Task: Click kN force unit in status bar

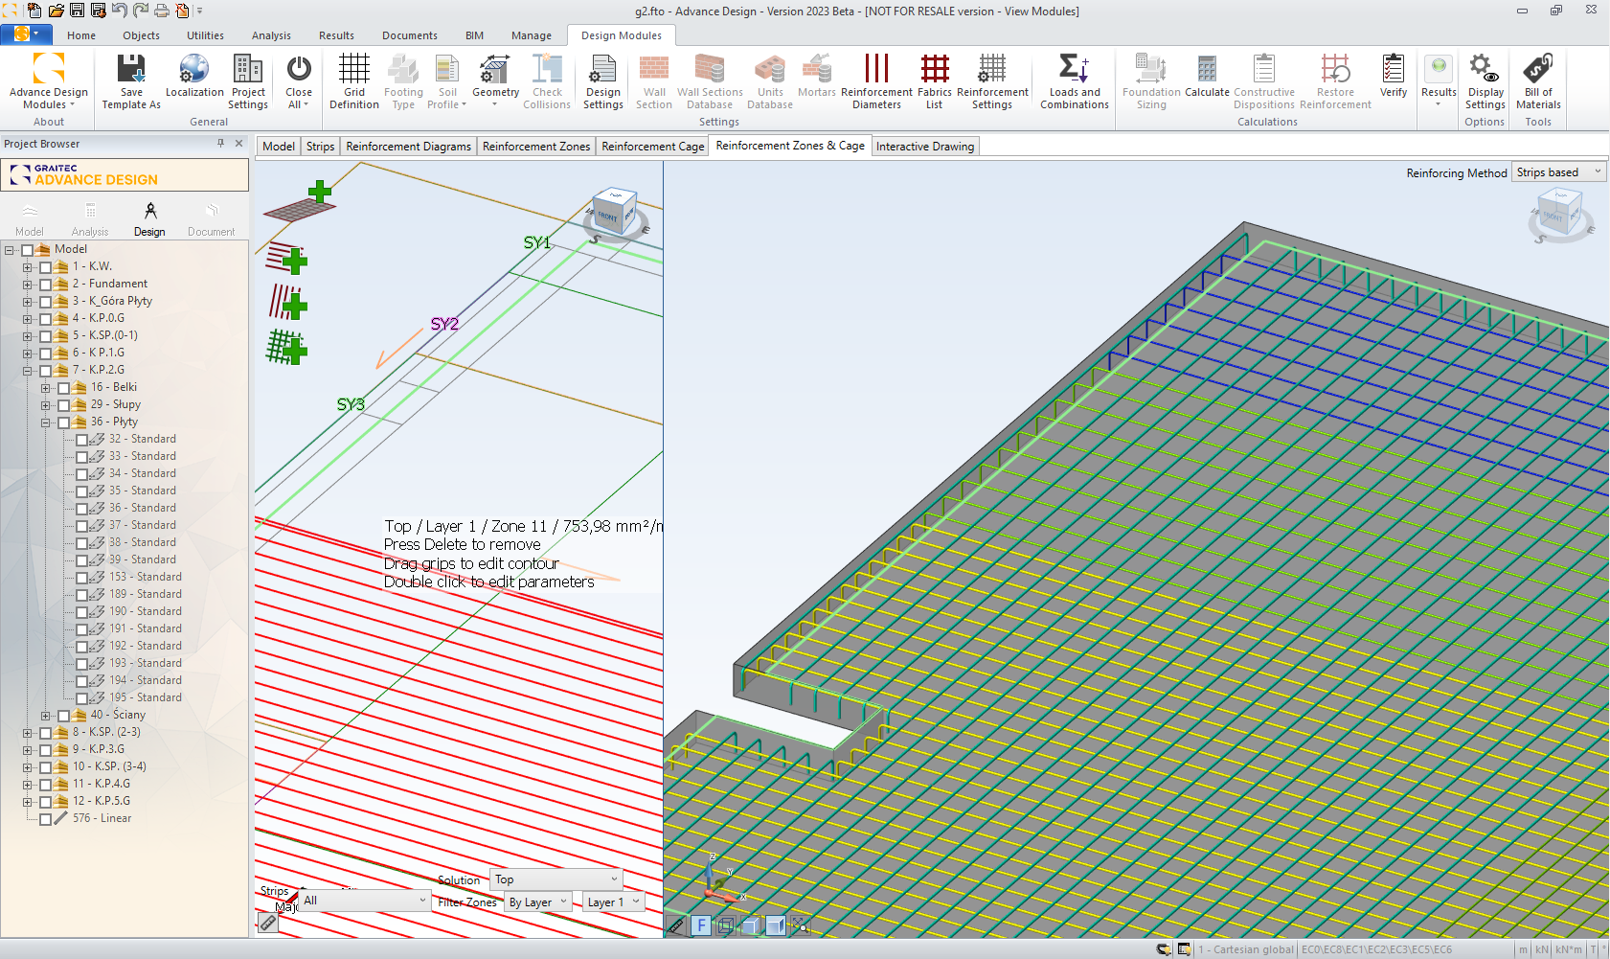Action: click(1542, 949)
